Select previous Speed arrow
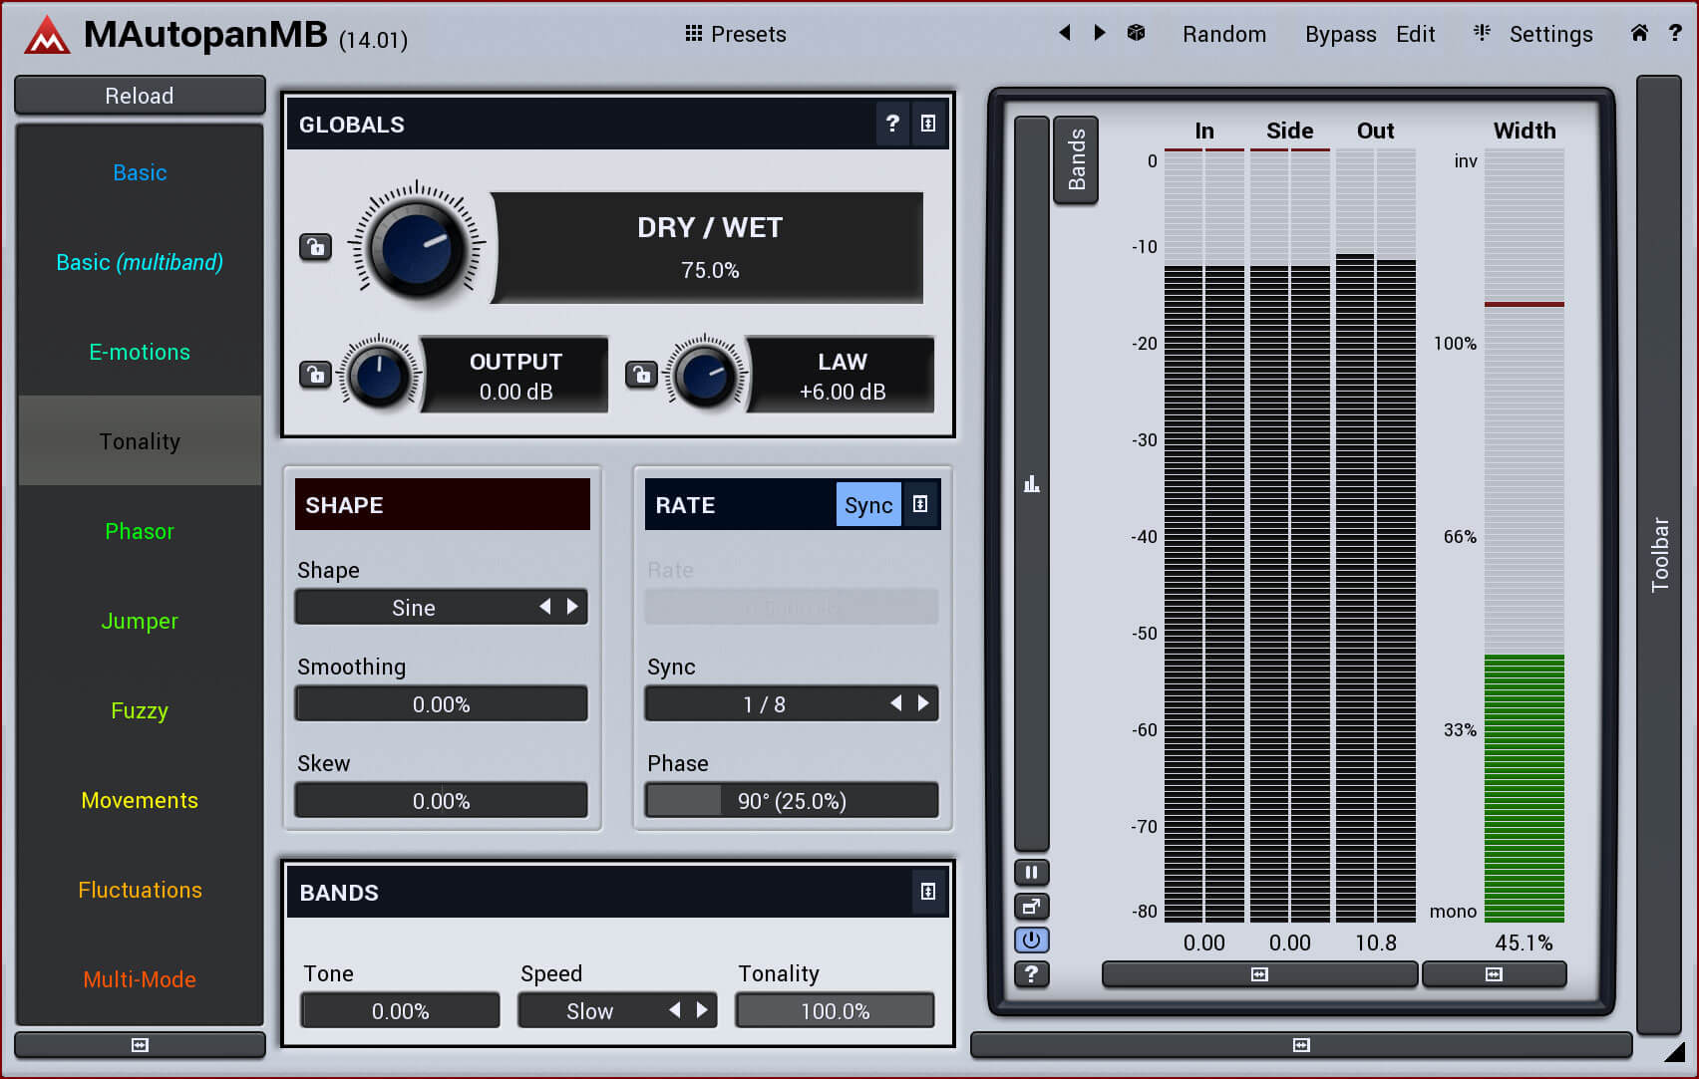Image resolution: width=1699 pixels, height=1079 pixels. point(675,1009)
